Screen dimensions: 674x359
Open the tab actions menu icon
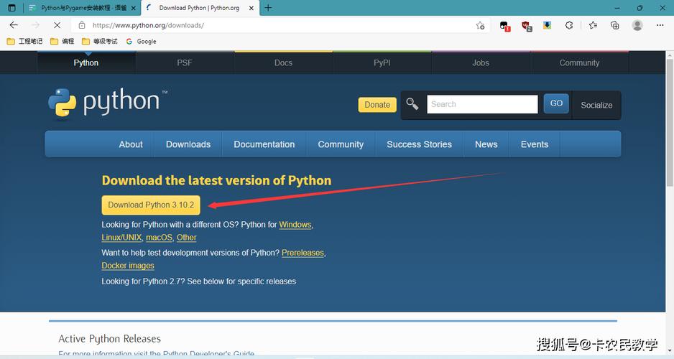(11, 8)
